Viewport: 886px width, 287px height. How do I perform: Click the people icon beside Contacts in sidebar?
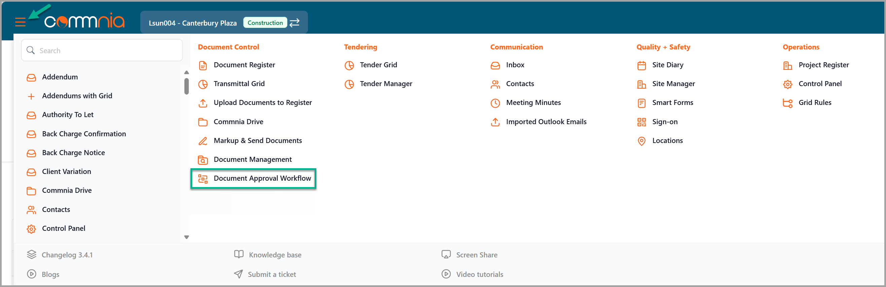click(31, 210)
